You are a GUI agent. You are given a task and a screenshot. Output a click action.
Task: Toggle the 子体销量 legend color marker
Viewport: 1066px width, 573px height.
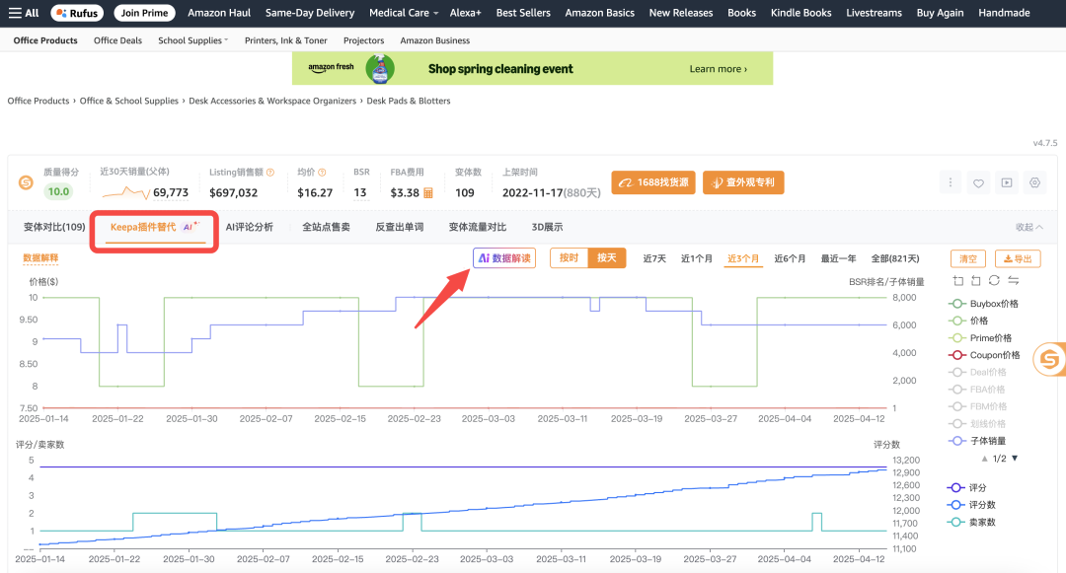[x=956, y=441]
